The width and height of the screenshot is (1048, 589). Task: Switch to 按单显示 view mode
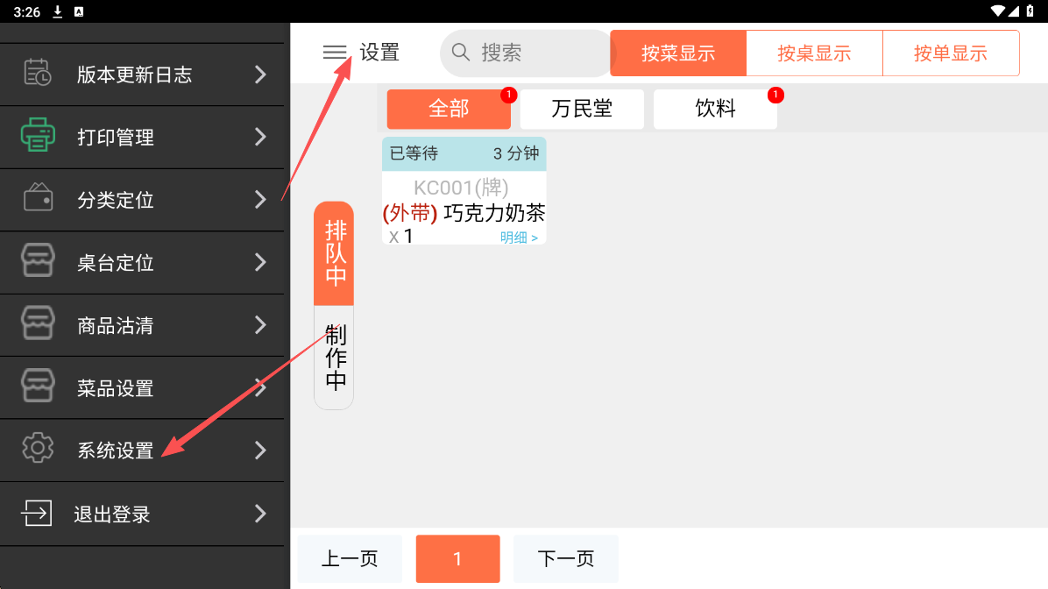click(951, 53)
